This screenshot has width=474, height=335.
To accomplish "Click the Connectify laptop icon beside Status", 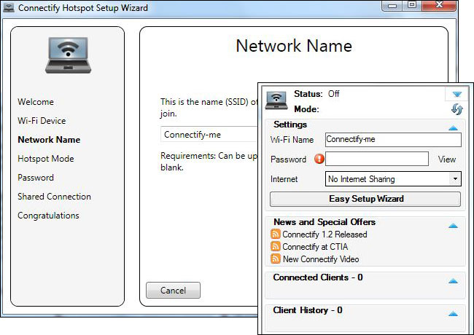I will point(276,100).
